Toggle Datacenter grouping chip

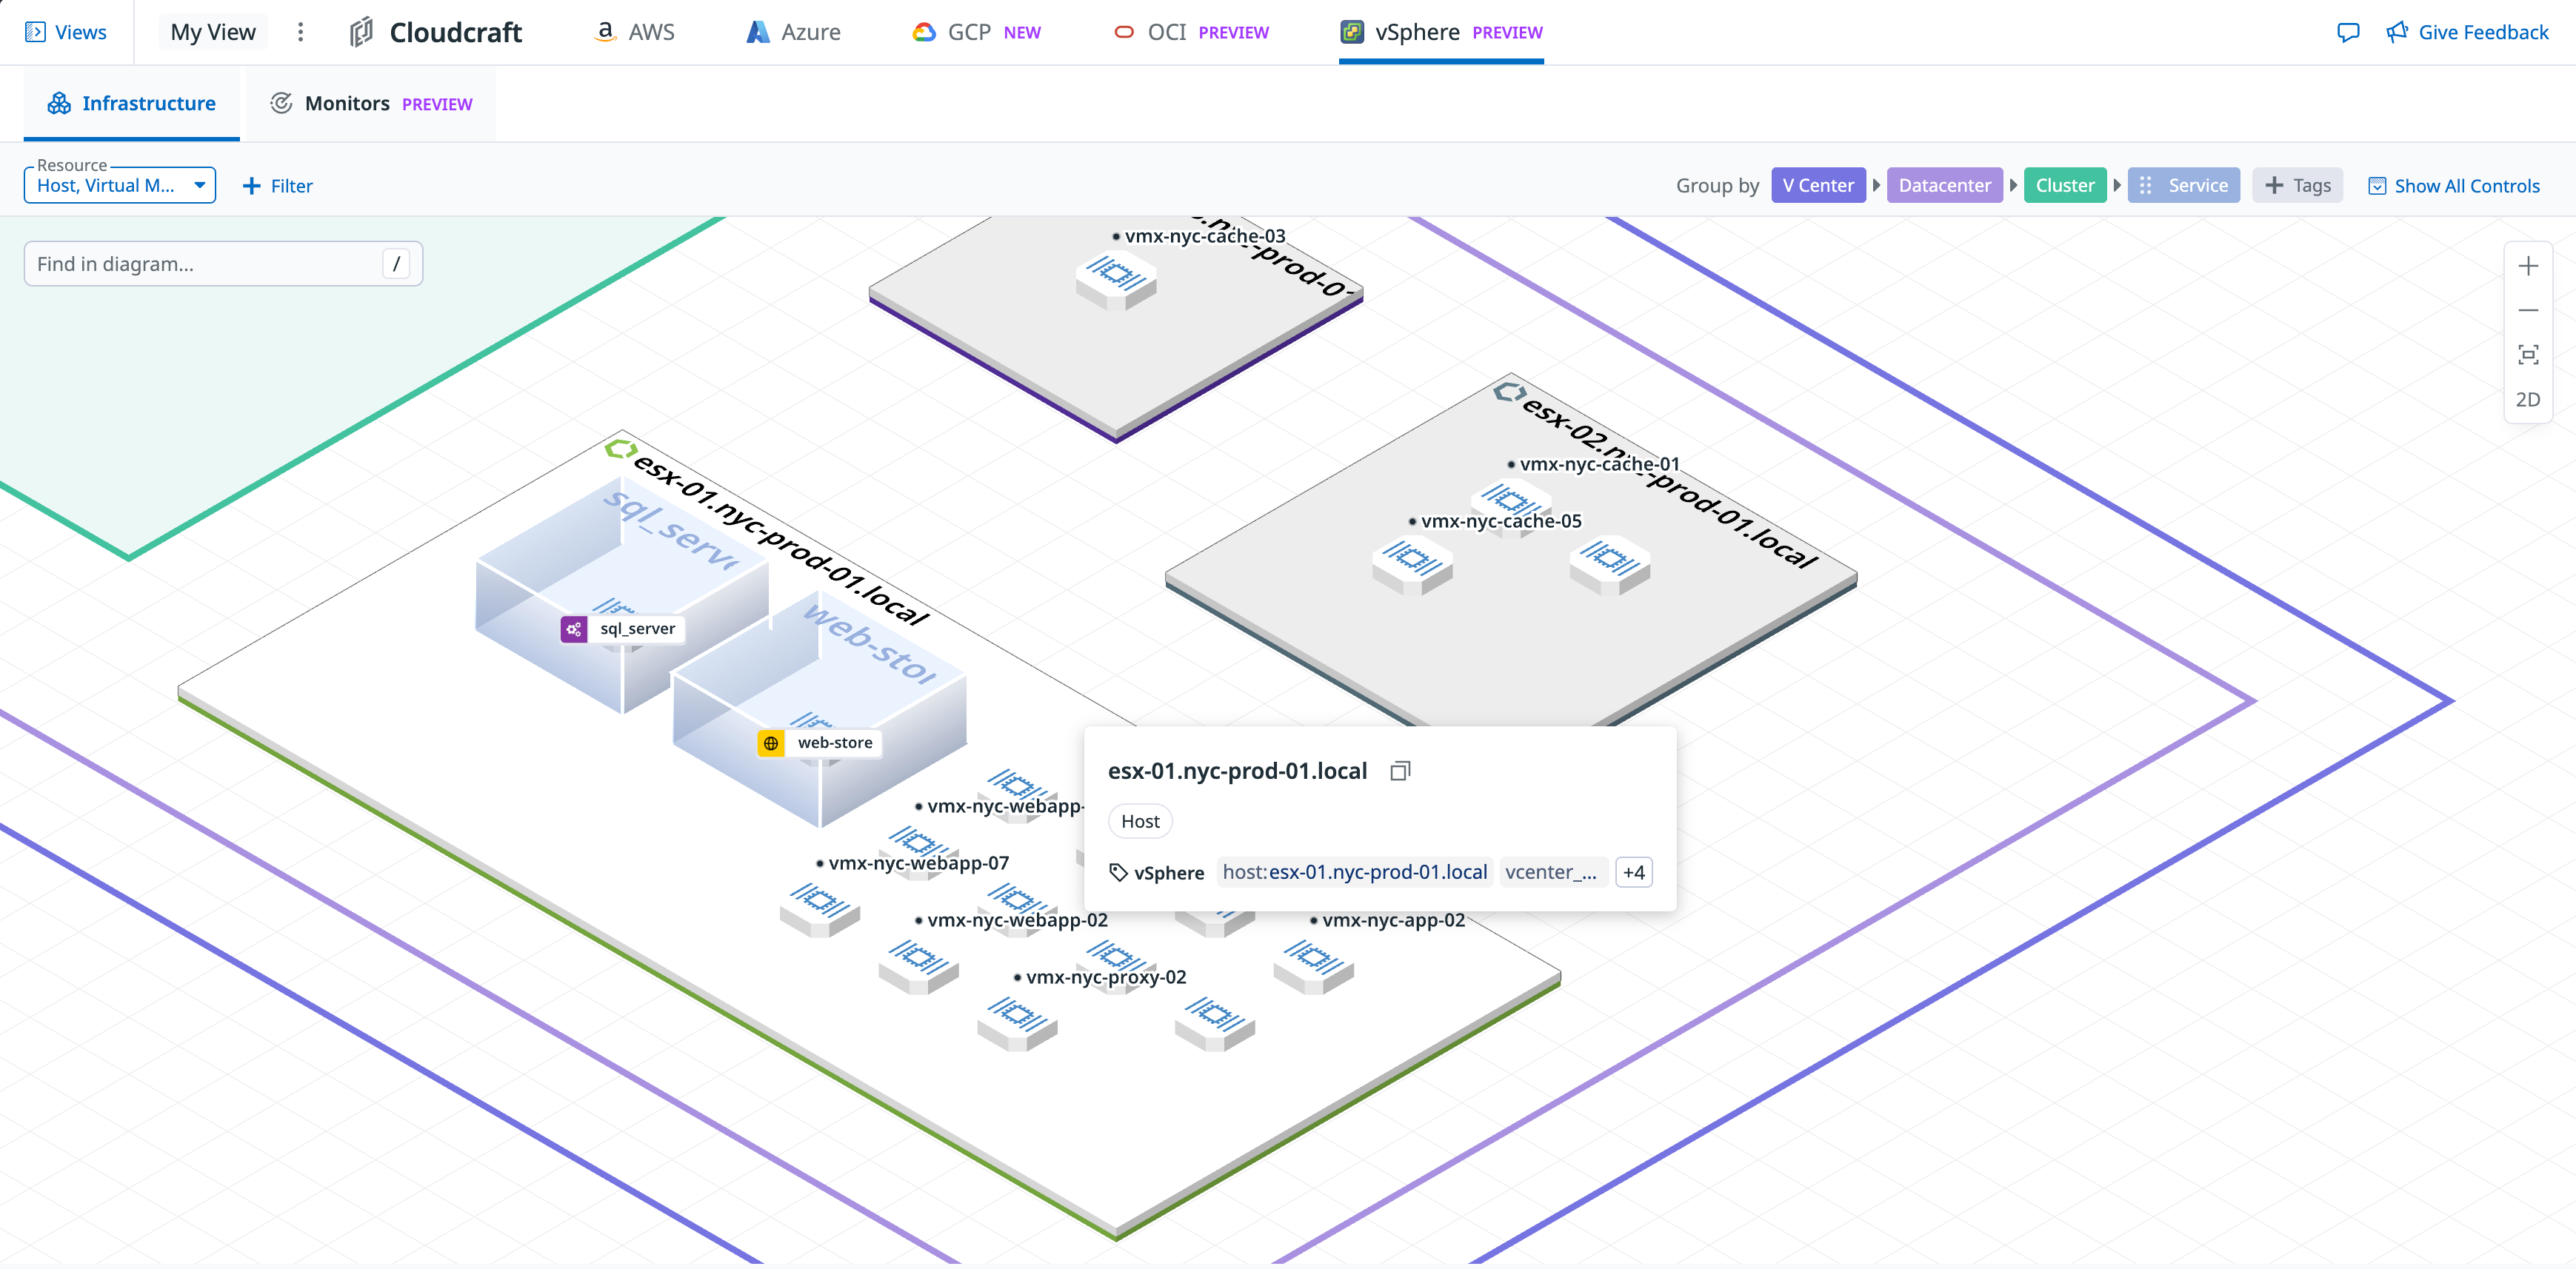[1944, 185]
